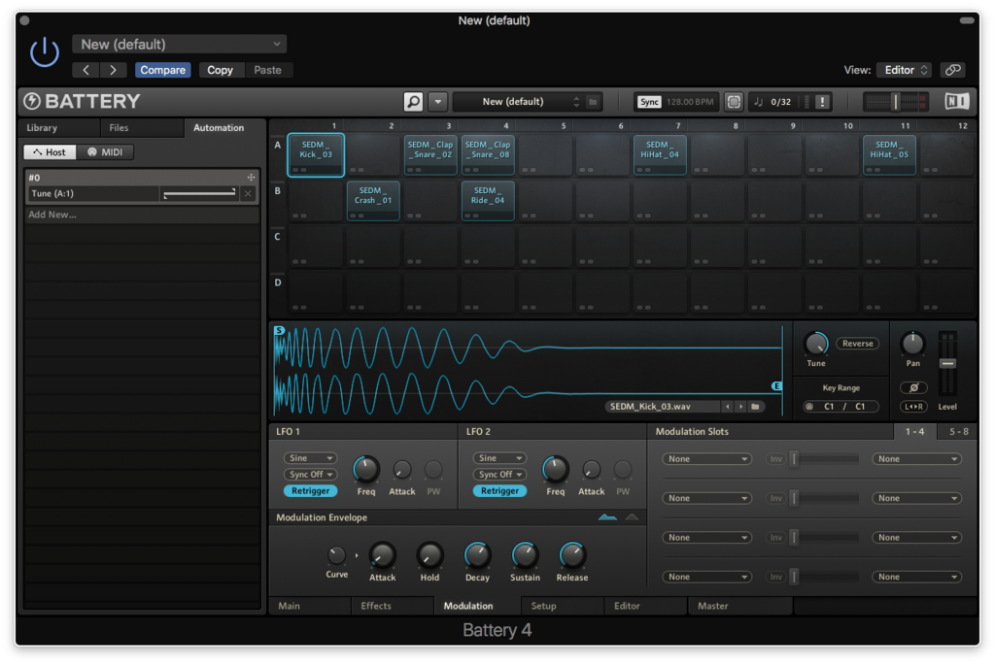Open the Sine waveform dropdown in LFO 1
The image size is (995, 664).
coord(309,457)
